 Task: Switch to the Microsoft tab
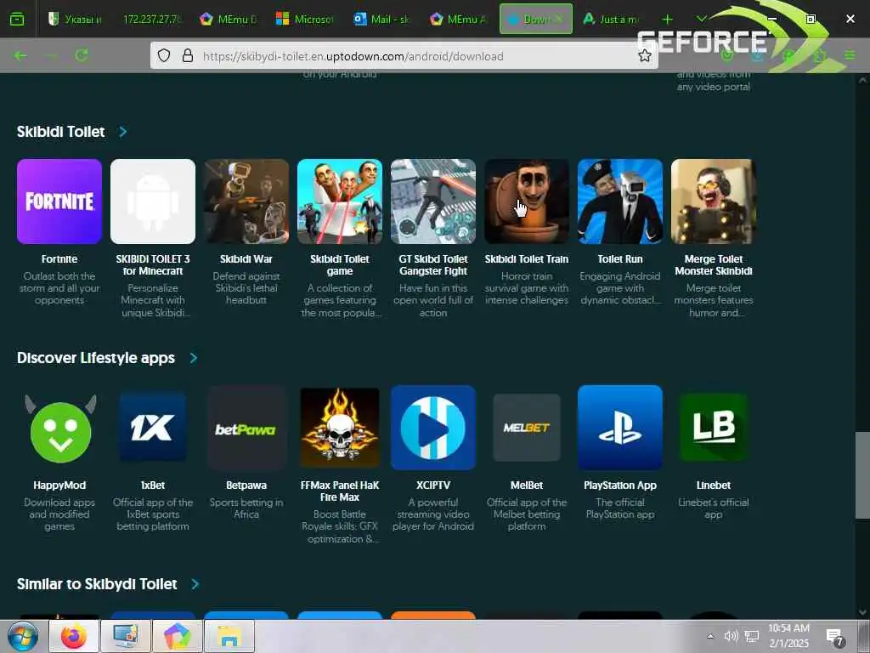305,19
